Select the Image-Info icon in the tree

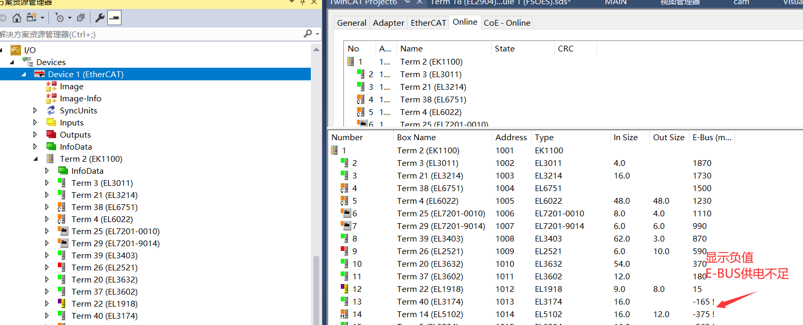click(51, 99)
